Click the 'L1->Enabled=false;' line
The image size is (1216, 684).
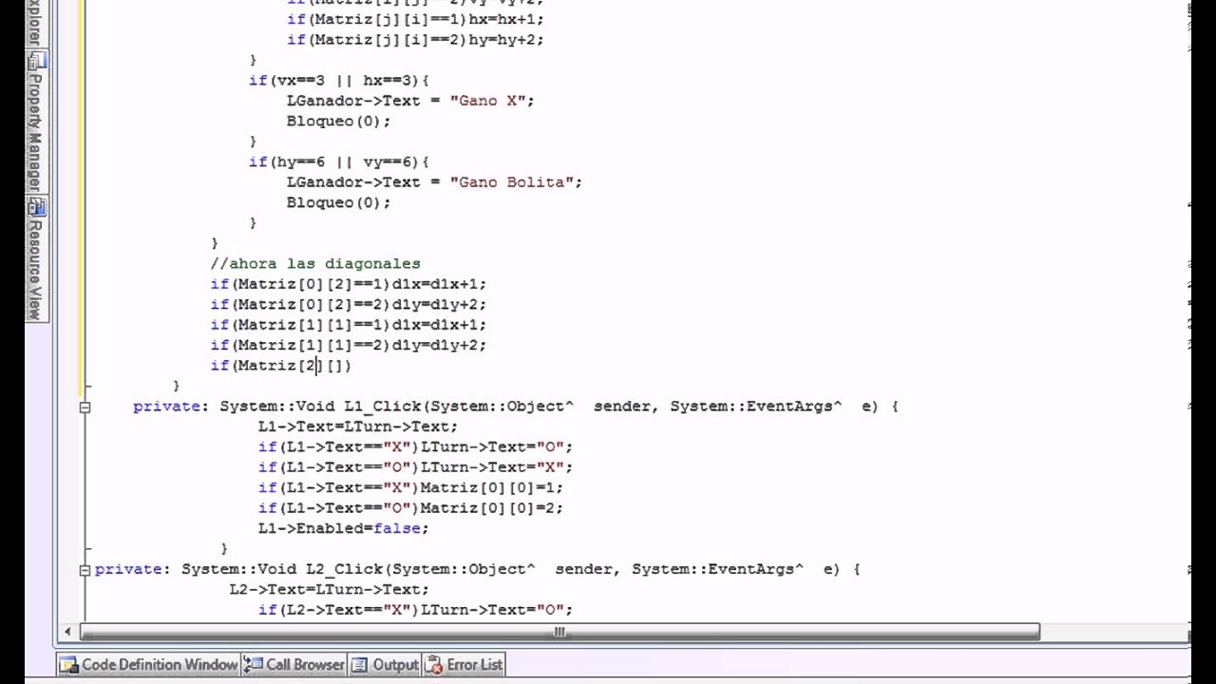(343, 528)
